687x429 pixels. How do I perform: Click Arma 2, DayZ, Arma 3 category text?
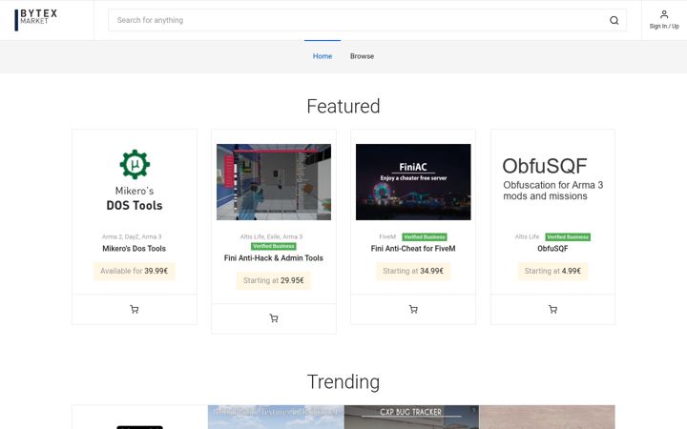(132, 236)
